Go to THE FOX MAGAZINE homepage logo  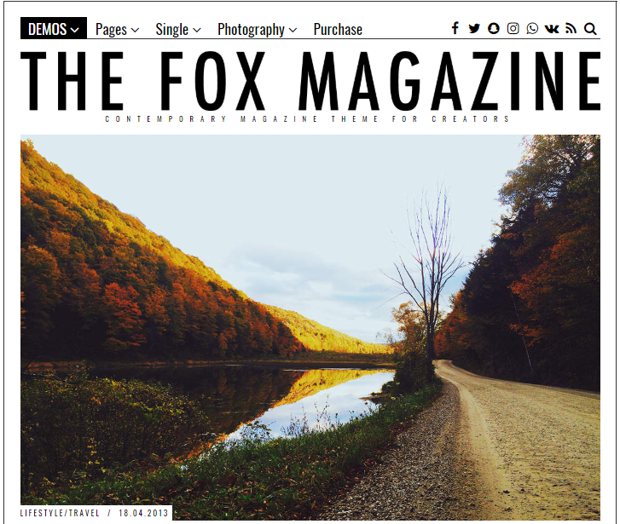(x=310, y=81)
